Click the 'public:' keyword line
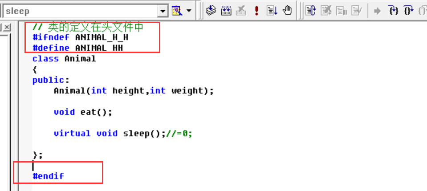Image resolution: width=427 pixels, height=191 pixels. [51, 81]
